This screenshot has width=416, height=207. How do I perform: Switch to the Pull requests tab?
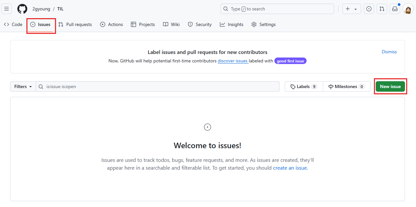click(x=75, y=24)
